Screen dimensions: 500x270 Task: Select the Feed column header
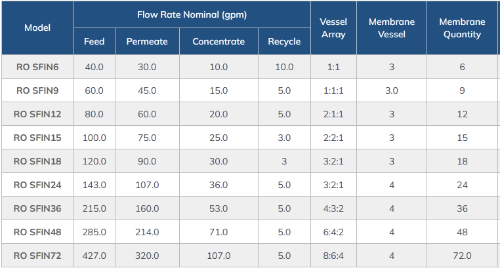coord(94,41)
